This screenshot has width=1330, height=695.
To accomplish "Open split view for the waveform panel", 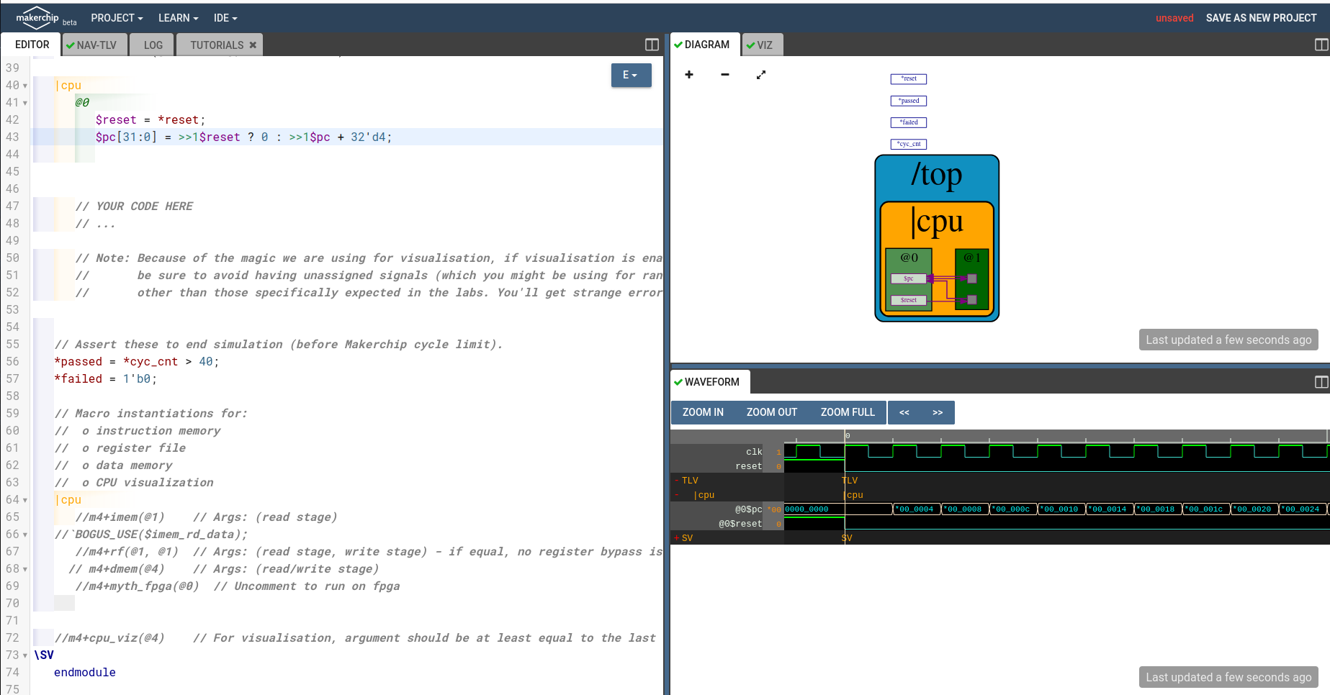I will 1320,381.
